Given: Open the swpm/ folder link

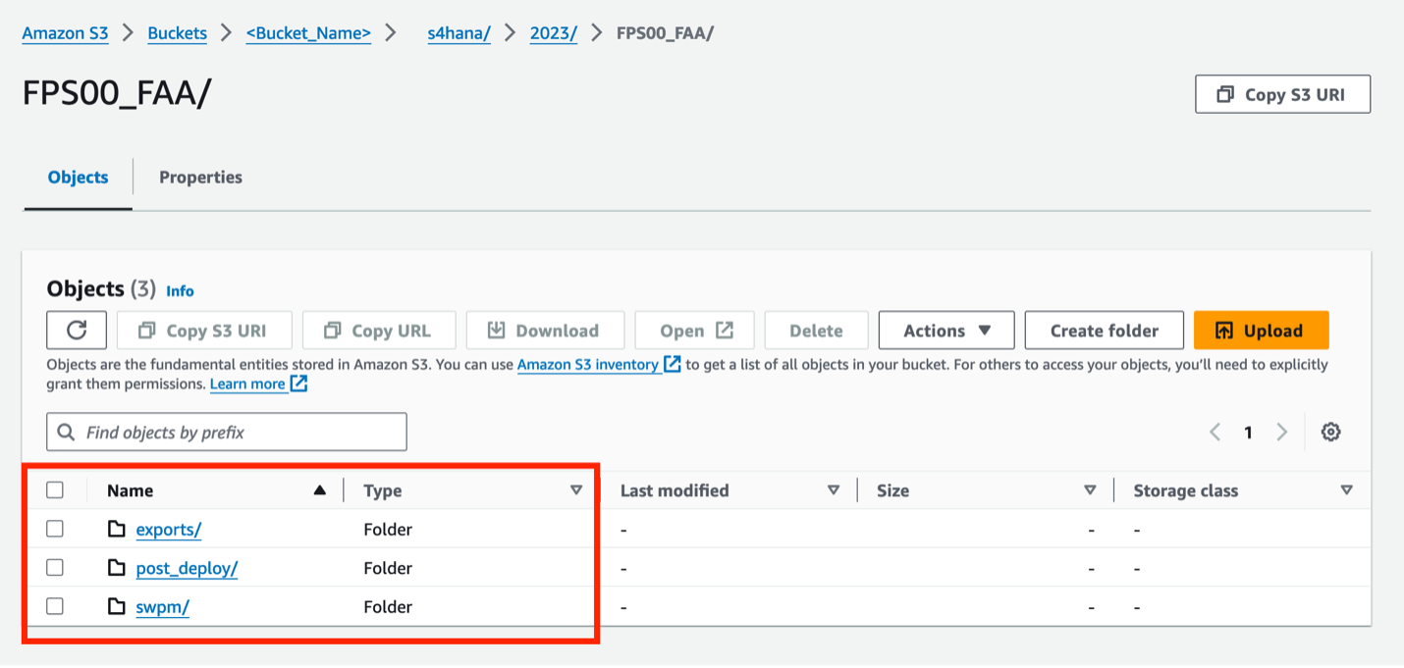Looking at the screenshot, I should pos(162,607).
